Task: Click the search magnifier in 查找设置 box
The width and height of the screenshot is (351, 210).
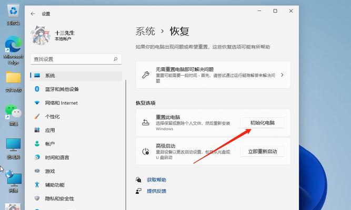Action: 115,59
